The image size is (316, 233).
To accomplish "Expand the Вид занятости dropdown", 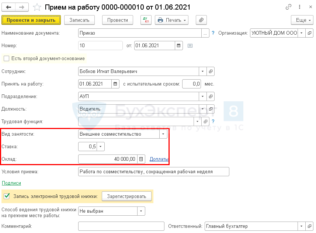I will 163,134.
